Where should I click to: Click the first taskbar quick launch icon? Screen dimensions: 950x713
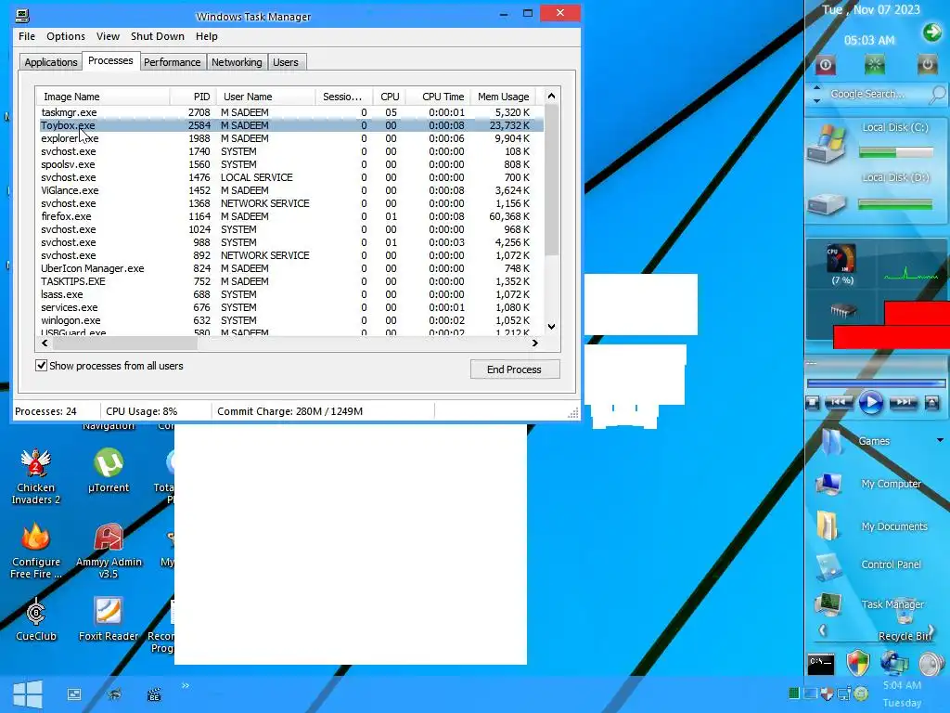tap(74, 694)
